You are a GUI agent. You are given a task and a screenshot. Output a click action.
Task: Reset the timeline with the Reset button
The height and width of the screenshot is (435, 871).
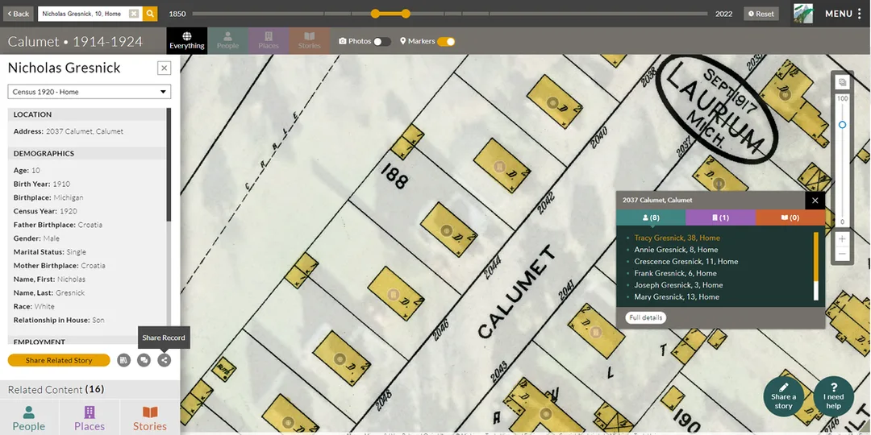pos(761,14)
